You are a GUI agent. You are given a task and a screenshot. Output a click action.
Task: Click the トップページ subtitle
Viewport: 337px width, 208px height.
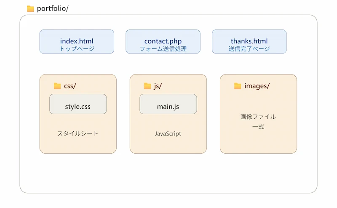pyautogui.click(x=77, y=49)
